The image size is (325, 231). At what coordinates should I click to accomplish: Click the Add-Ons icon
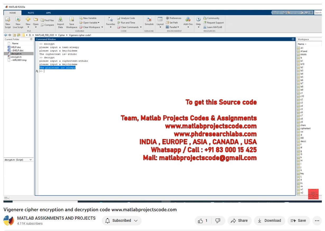click(188, 19)
